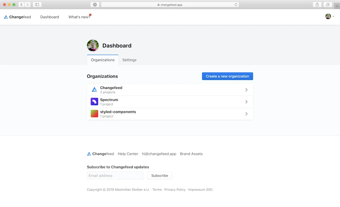
Task: Open the Changefeed organization icon
Action: 94,90
